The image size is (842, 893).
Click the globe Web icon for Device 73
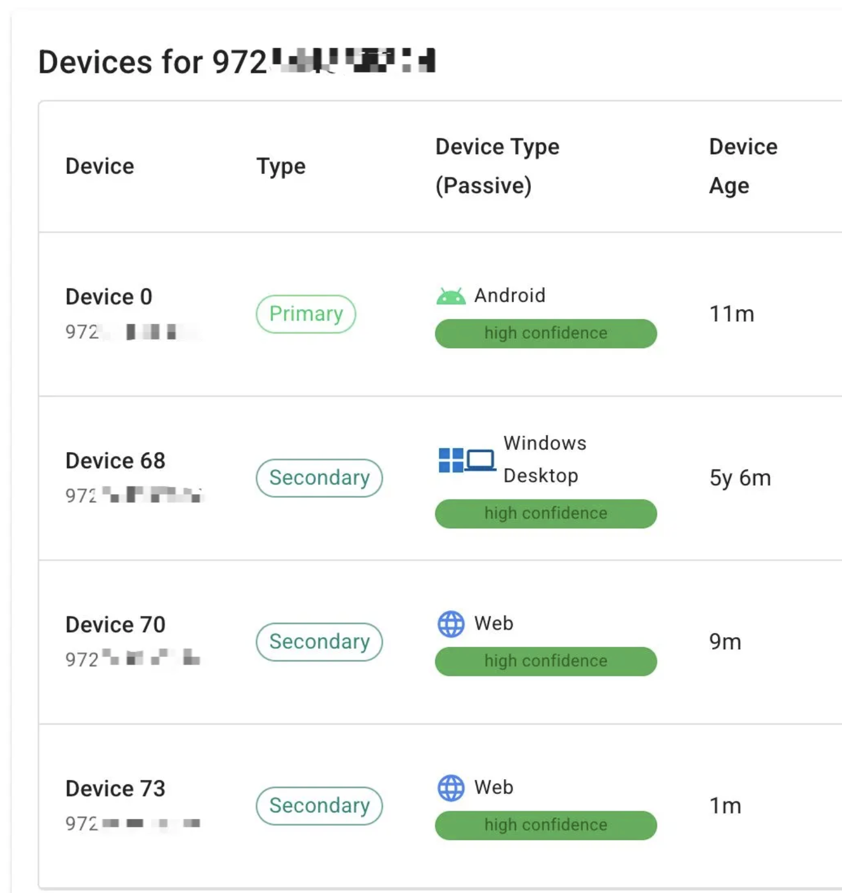(x=451, y=787)
